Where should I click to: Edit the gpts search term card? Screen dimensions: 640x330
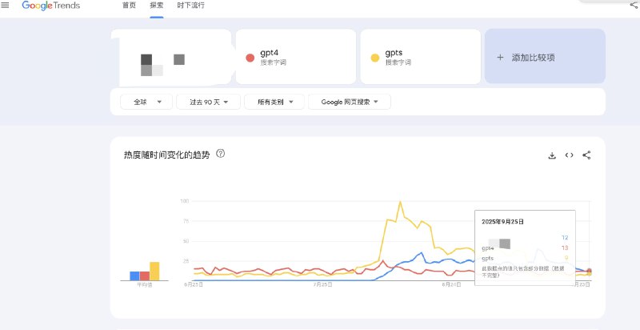tap(421, 56)
